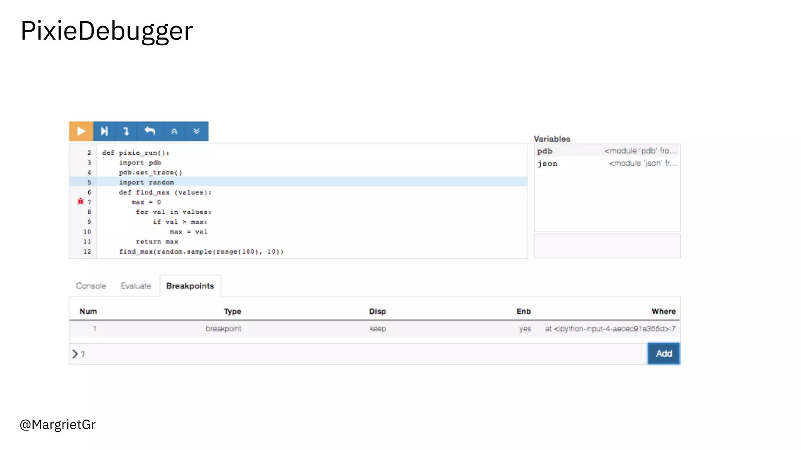Click the PixieDebugger slide title

click(107, 31)
